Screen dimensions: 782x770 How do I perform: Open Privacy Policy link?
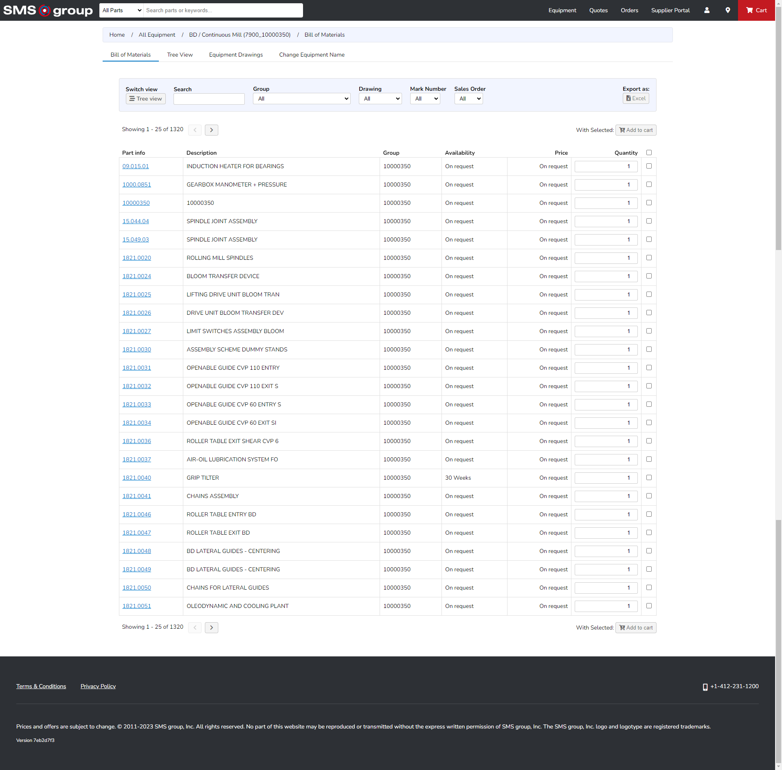[98, 686]
